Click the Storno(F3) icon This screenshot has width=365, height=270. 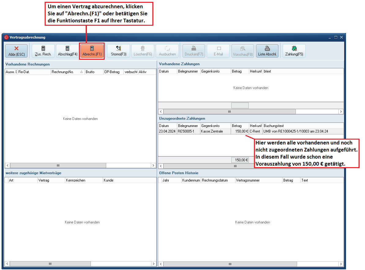(x=118, y=51)
